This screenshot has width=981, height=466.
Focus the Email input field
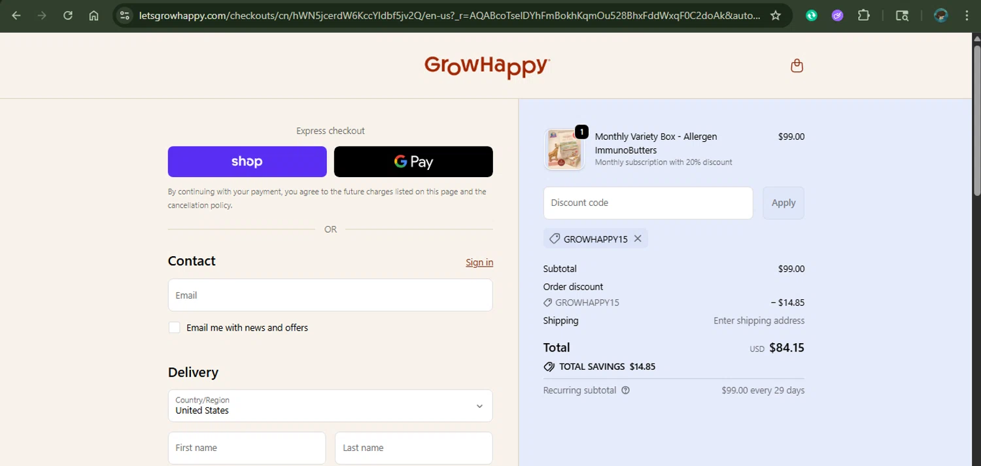[330, 295]
